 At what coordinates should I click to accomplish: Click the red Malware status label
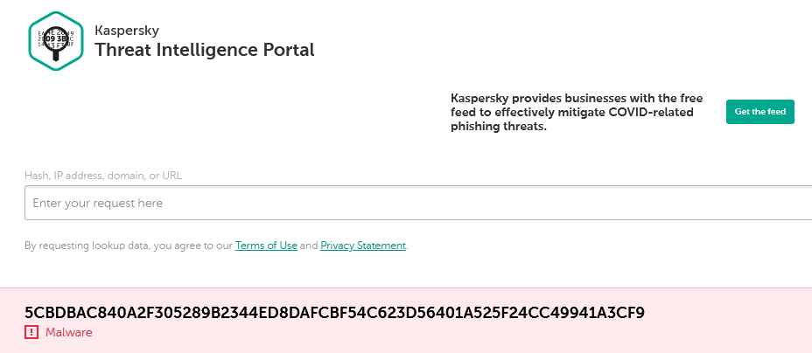68,332
